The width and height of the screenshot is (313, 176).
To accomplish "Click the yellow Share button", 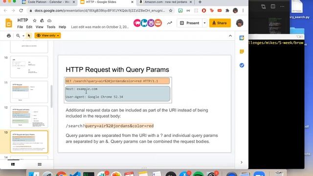I will click(x=220, y=23).
